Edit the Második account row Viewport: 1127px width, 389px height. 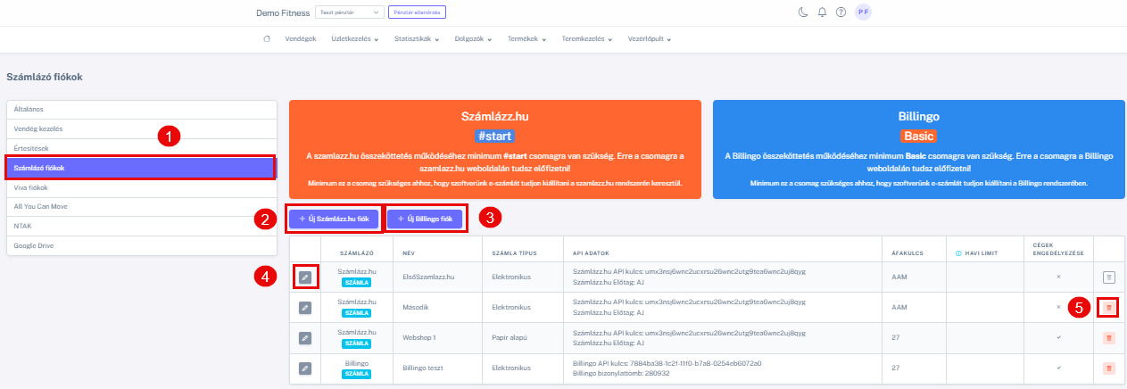tap(305, 308)
